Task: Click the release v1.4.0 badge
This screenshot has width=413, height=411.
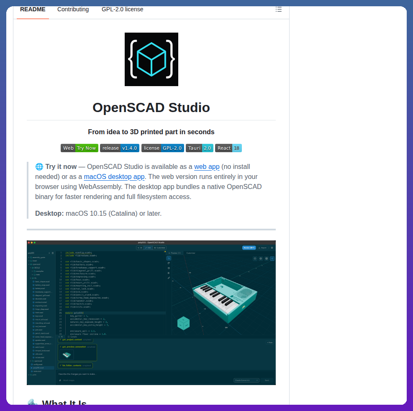Action: click(120, 148)
